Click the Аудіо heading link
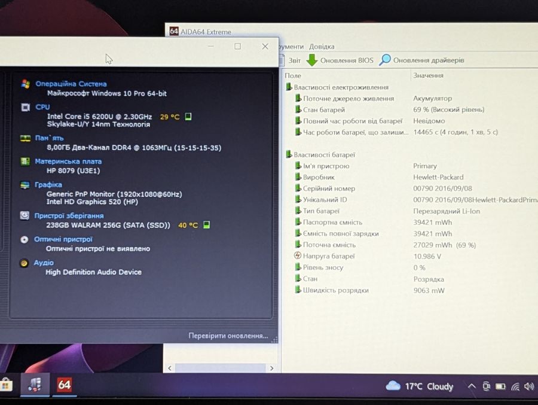Screen dimensions: 538x405 pos(44,263)
